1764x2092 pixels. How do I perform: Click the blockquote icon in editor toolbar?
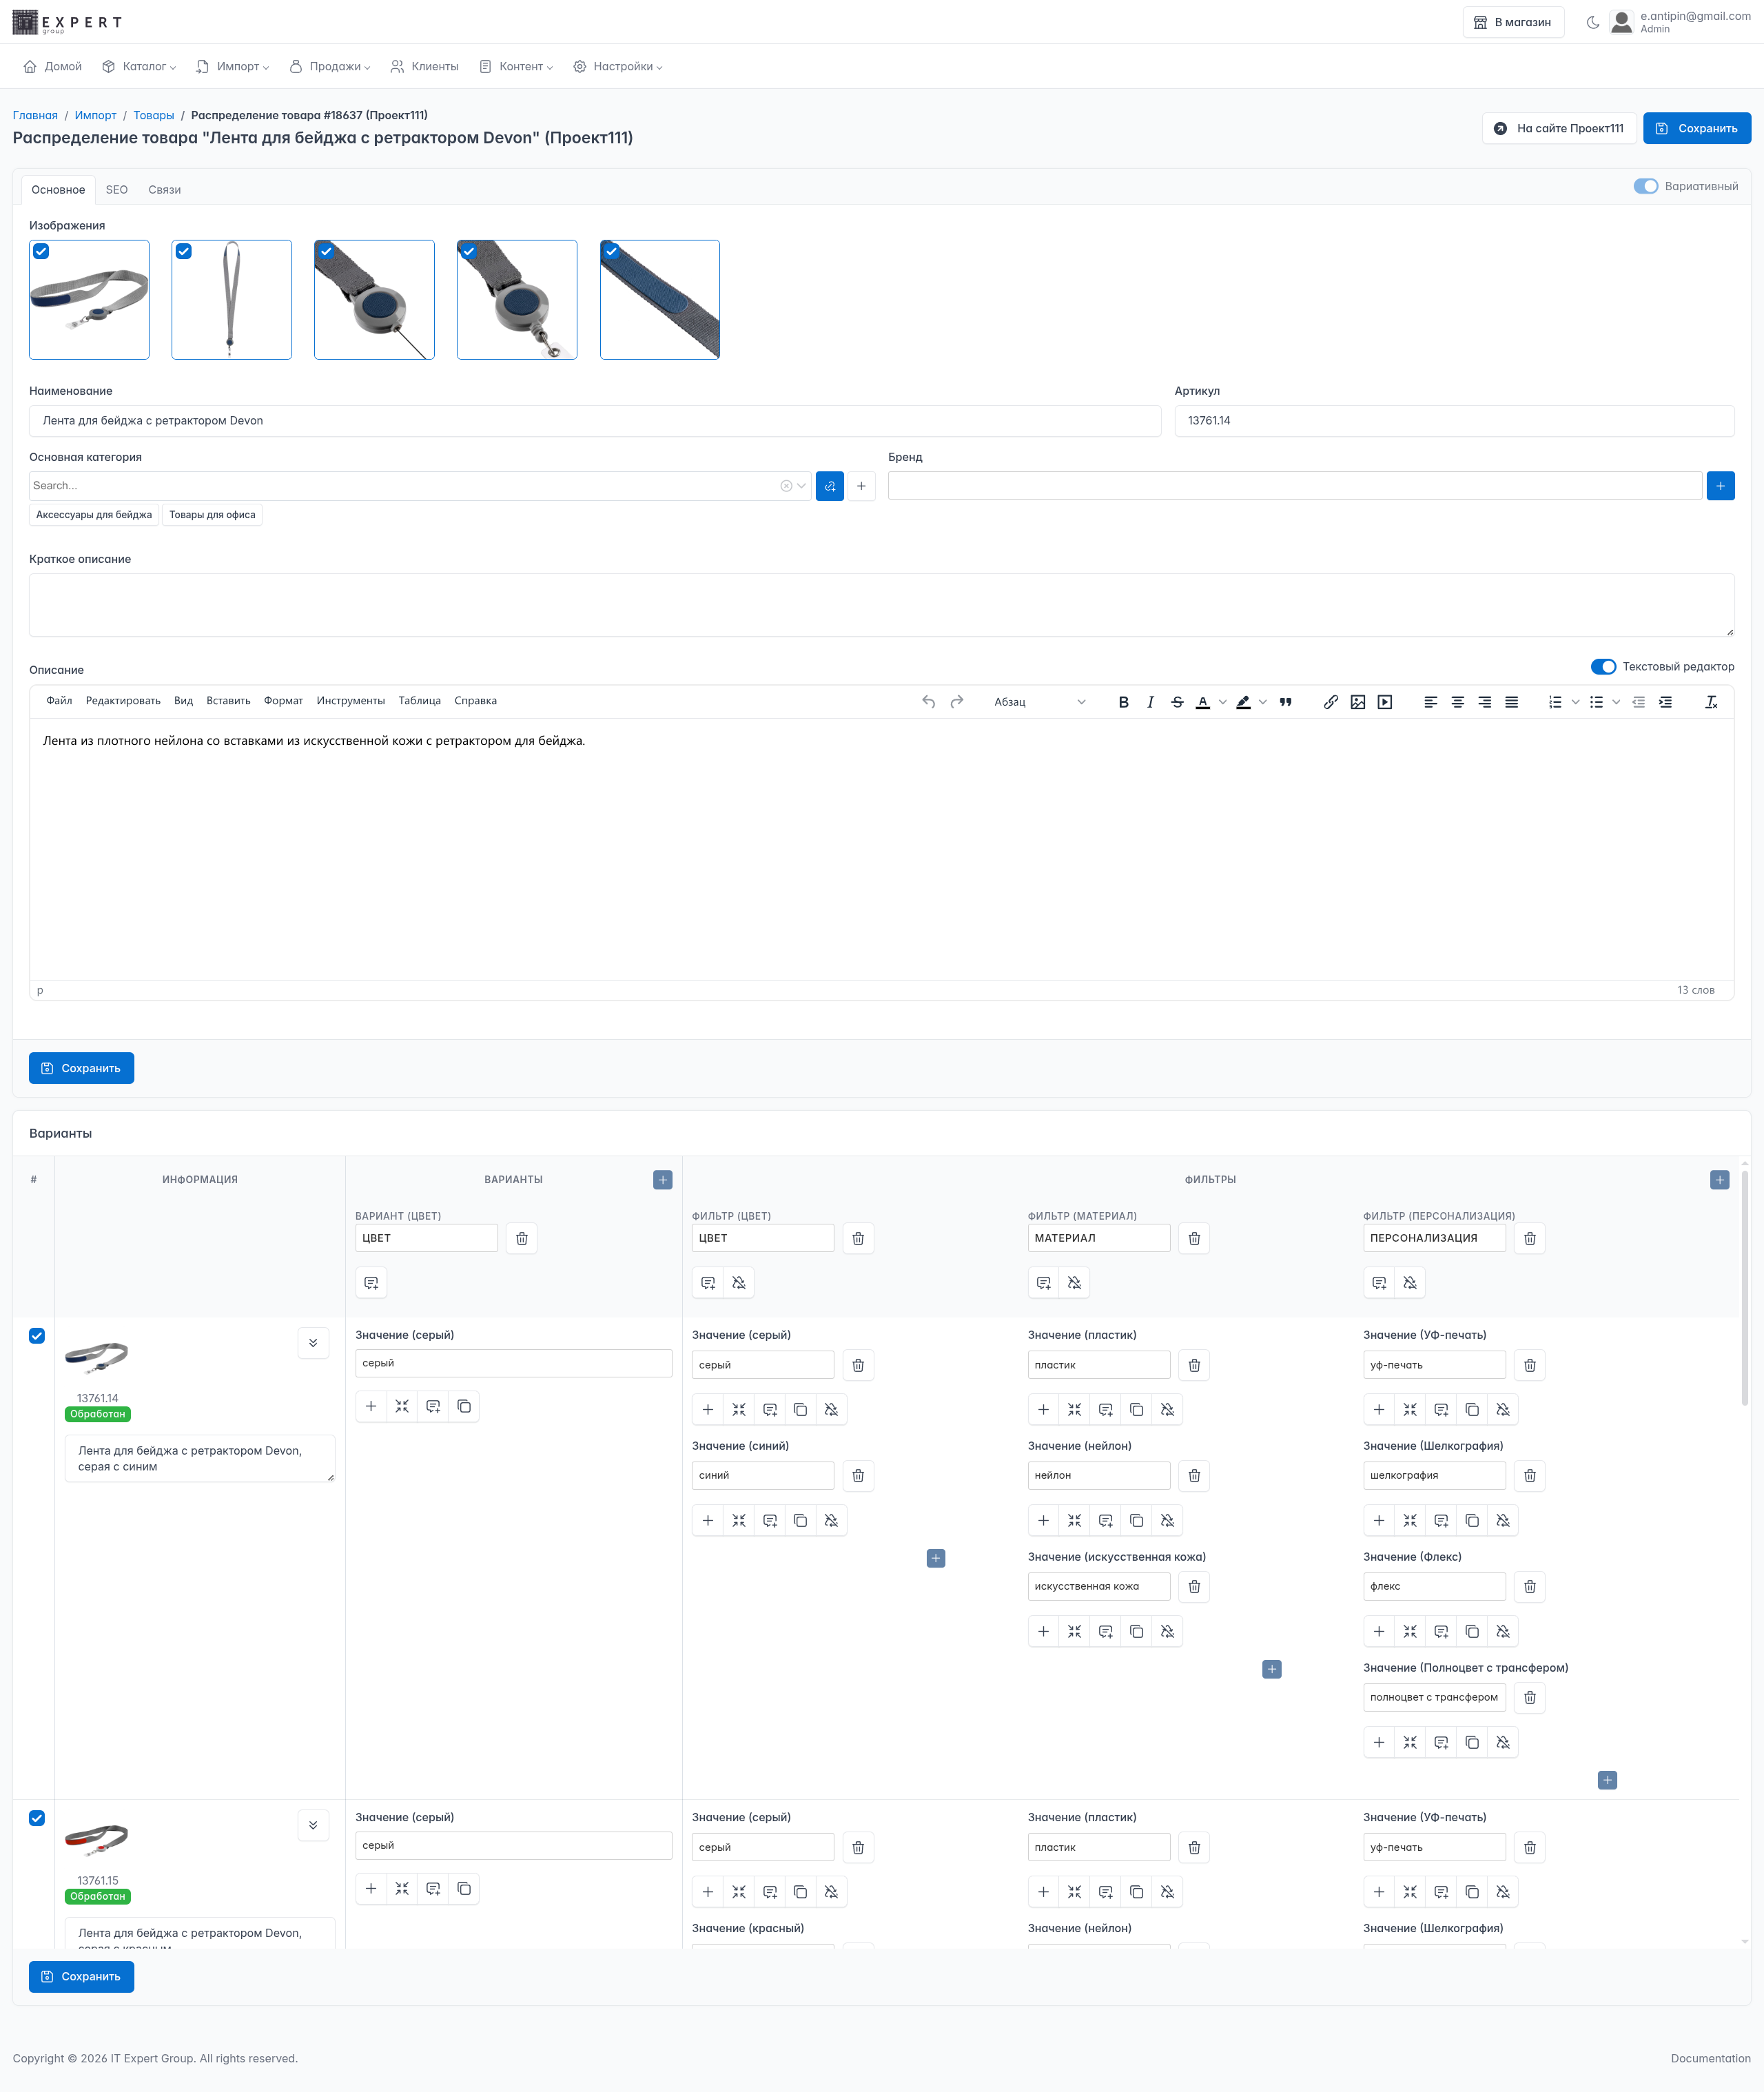(x=1285, y=702)
